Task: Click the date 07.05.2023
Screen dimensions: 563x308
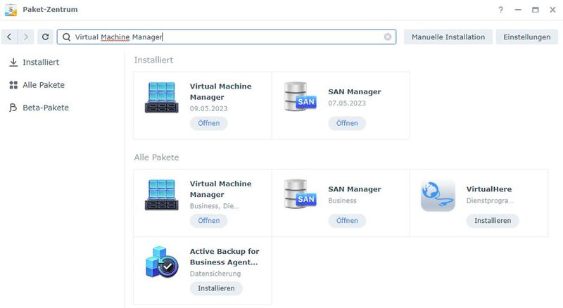Action: [347, 103]
